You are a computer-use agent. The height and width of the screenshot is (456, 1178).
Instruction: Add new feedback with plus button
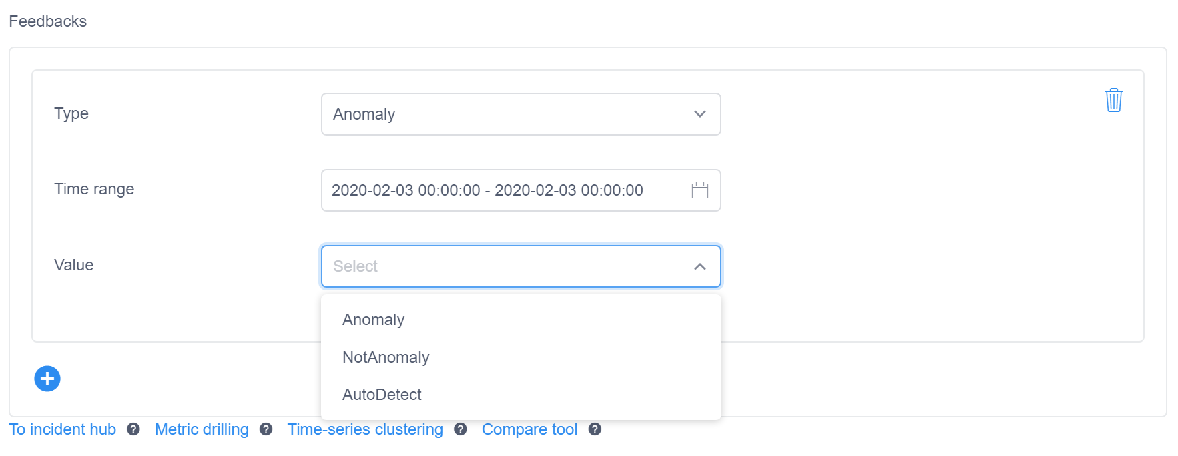click(x=47, y=379)
